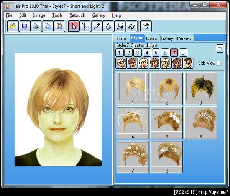
Task: Select style set number 1 button
Action: point(119,53)
